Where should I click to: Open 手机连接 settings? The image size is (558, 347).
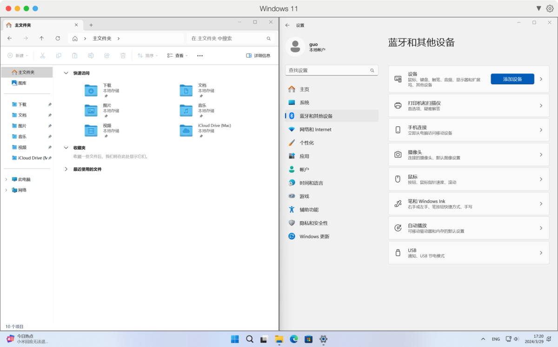point(469,130)
